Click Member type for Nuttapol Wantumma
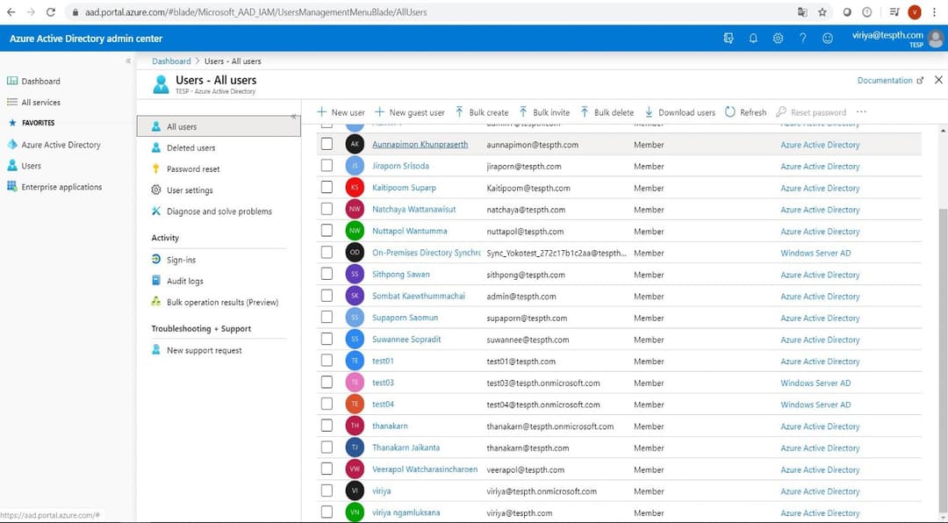 pyautogui.click(x=649, y=232)
